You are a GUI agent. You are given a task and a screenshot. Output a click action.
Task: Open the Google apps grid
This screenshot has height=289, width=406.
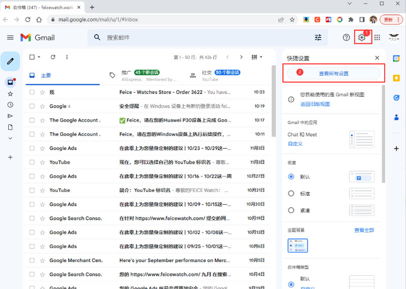377,38
